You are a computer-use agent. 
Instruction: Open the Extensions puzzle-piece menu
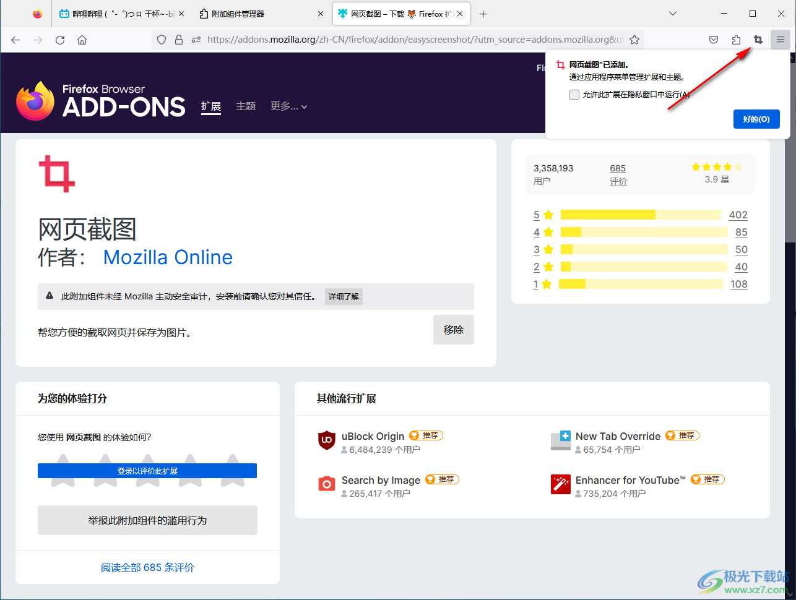736,40
